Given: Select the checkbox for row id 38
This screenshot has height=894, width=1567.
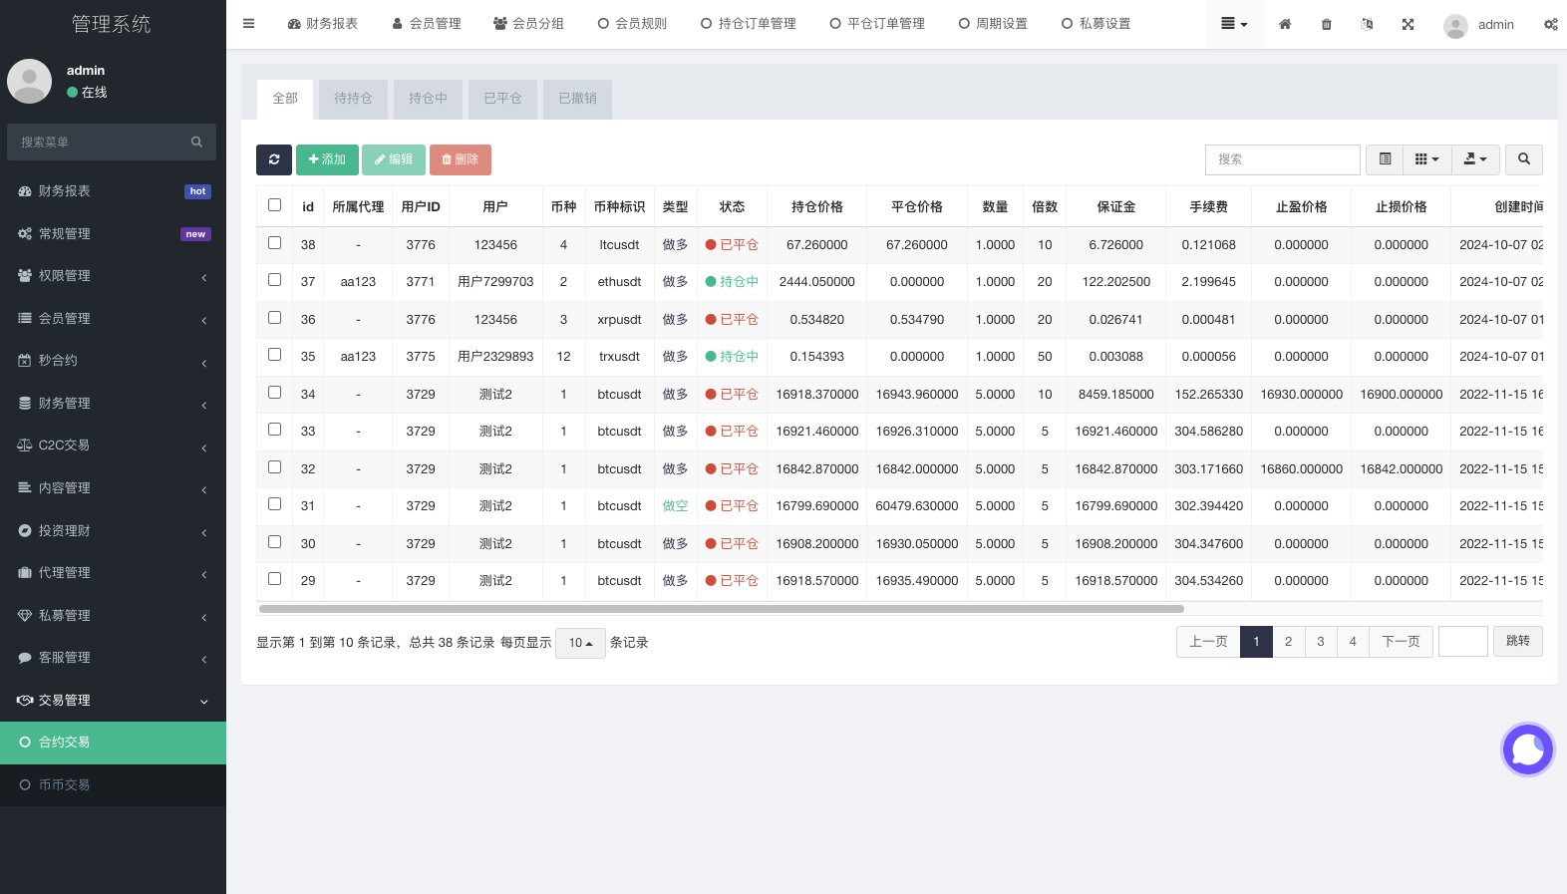Looking at the screenshot, I should (275, 243).
